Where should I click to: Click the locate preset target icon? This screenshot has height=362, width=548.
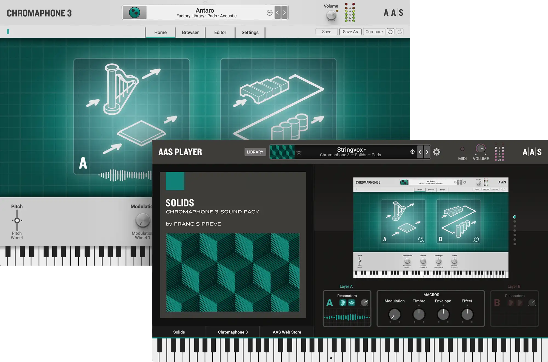click(412, 152)
